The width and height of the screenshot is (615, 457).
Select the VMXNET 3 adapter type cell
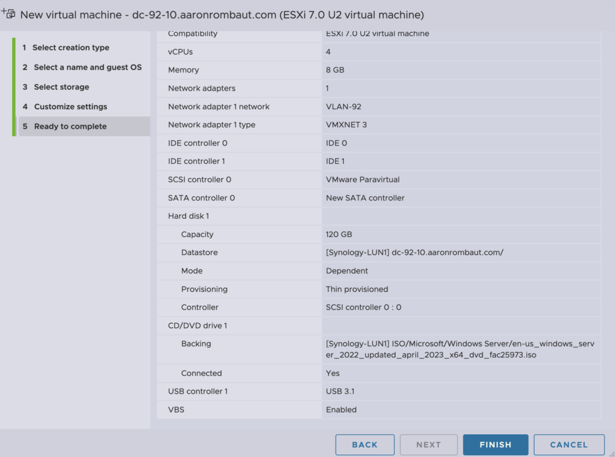(x=346, y=125)
